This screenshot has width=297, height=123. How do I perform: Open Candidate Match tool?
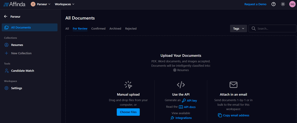tap(22, 71)
